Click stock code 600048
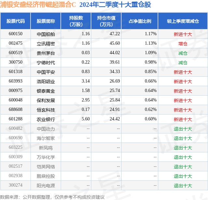Viewport: 208px width, 200px height. (16, 100)
